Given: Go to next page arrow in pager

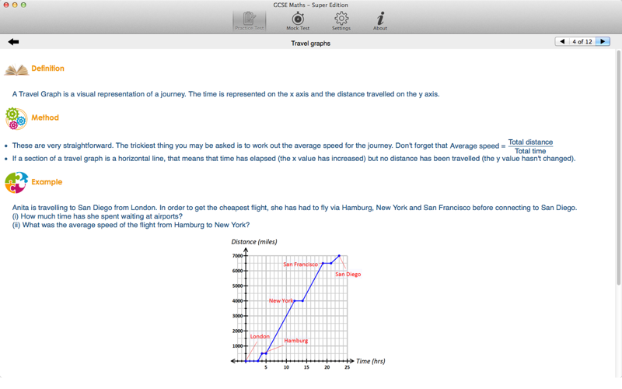Looking at the screenshot, I should coord(603,41).
